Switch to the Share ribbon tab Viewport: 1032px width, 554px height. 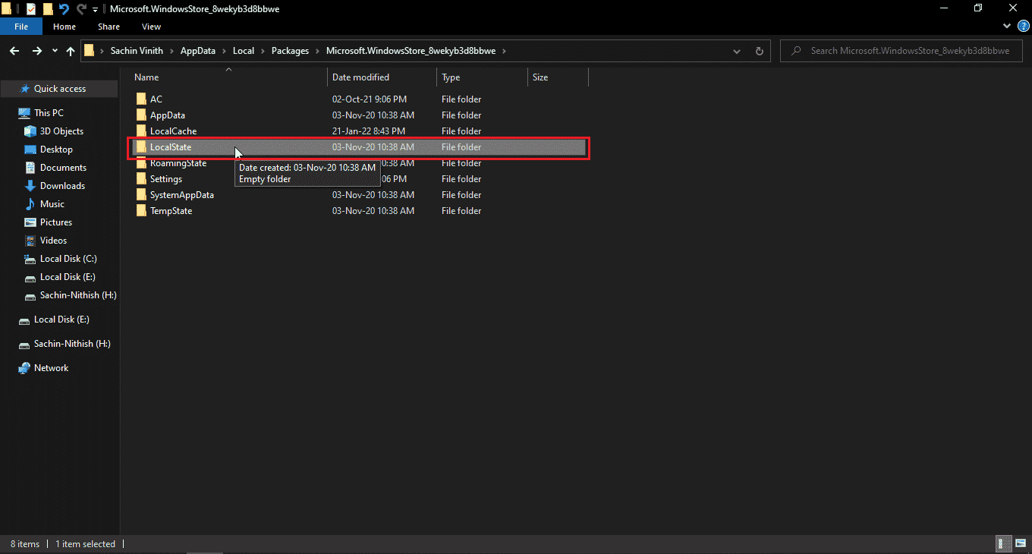pos(109,27)
